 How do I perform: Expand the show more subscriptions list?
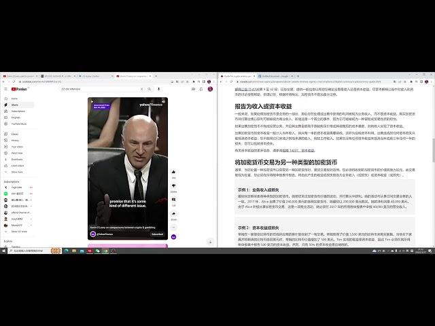(18, 232)
